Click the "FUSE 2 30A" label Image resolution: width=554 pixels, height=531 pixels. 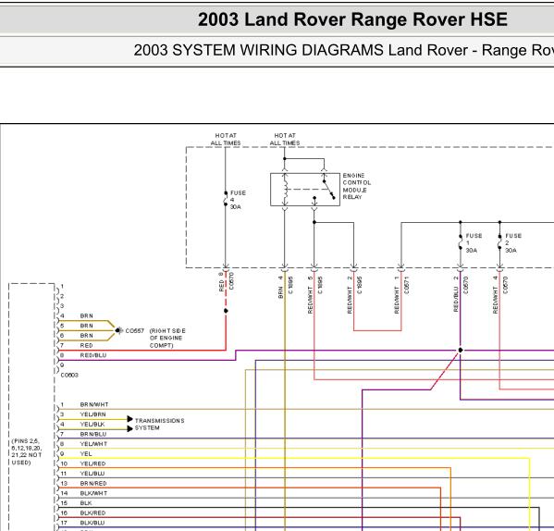point(513,242)
